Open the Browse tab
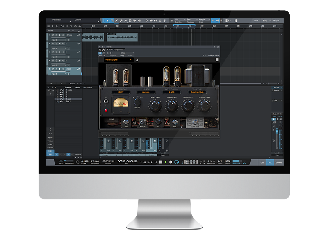328x246 pixels. 279,162
